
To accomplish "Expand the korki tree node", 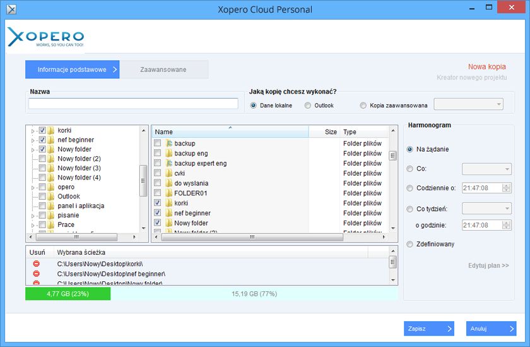I will tap(33, 131).
